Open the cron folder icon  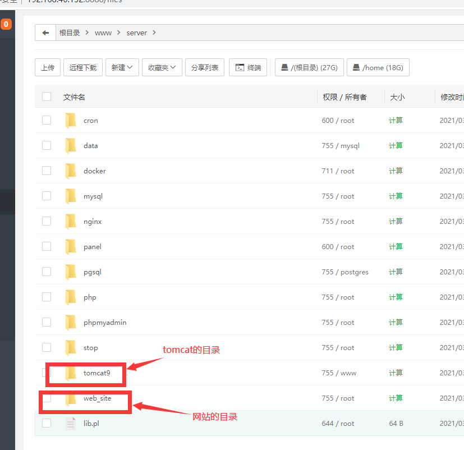click(70, 120)
